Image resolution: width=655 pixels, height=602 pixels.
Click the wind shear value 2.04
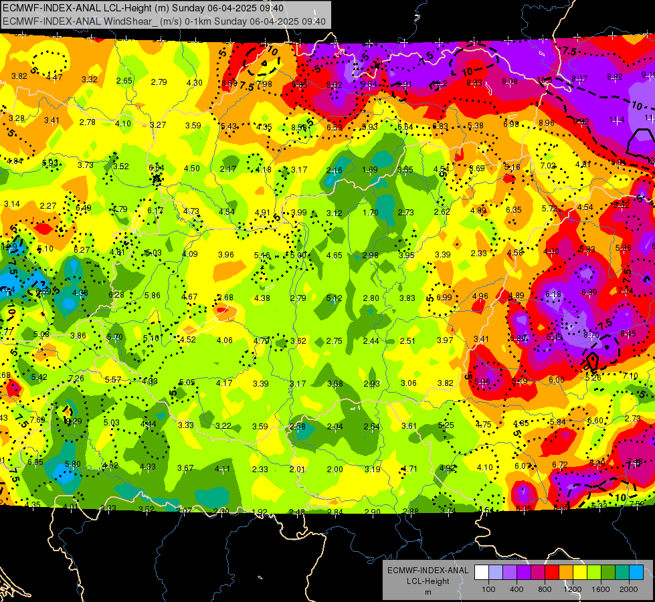pos(335,427)
